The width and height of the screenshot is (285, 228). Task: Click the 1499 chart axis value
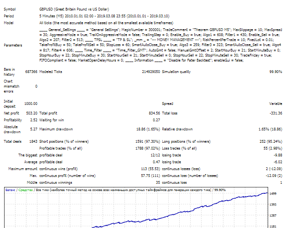coord(273,194)
